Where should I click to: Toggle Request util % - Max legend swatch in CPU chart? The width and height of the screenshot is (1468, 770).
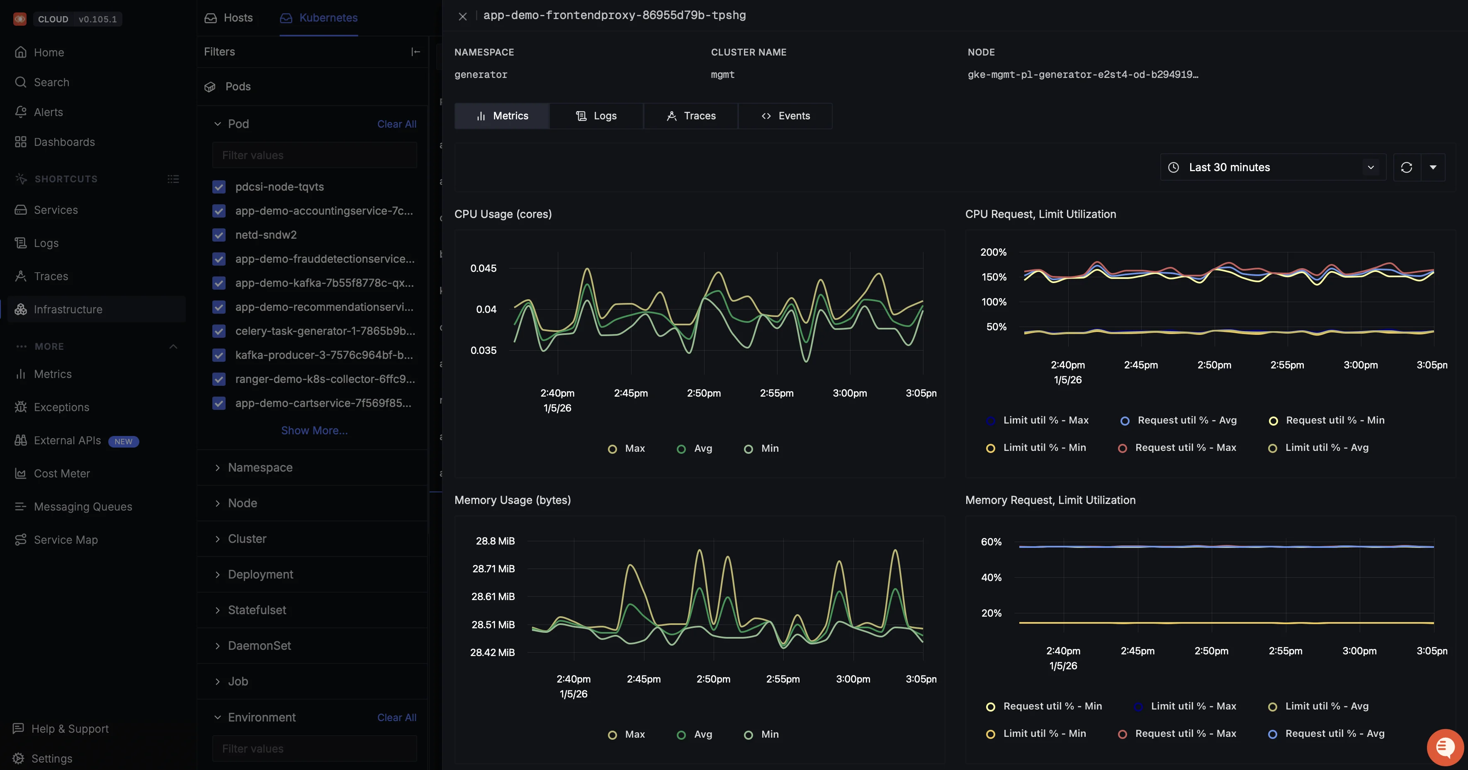pyautogui.click(x=1122, y=448)
